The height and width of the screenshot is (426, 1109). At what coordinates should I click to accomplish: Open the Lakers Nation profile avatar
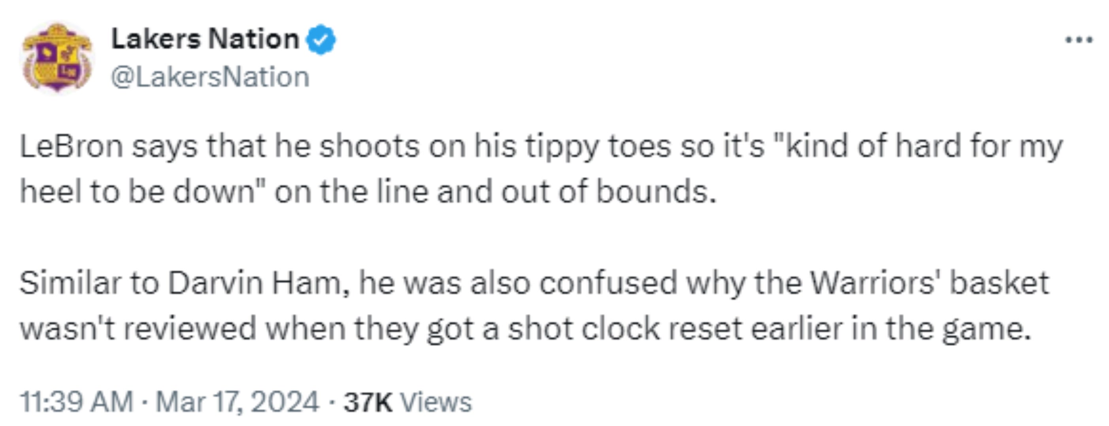(57, 58)
